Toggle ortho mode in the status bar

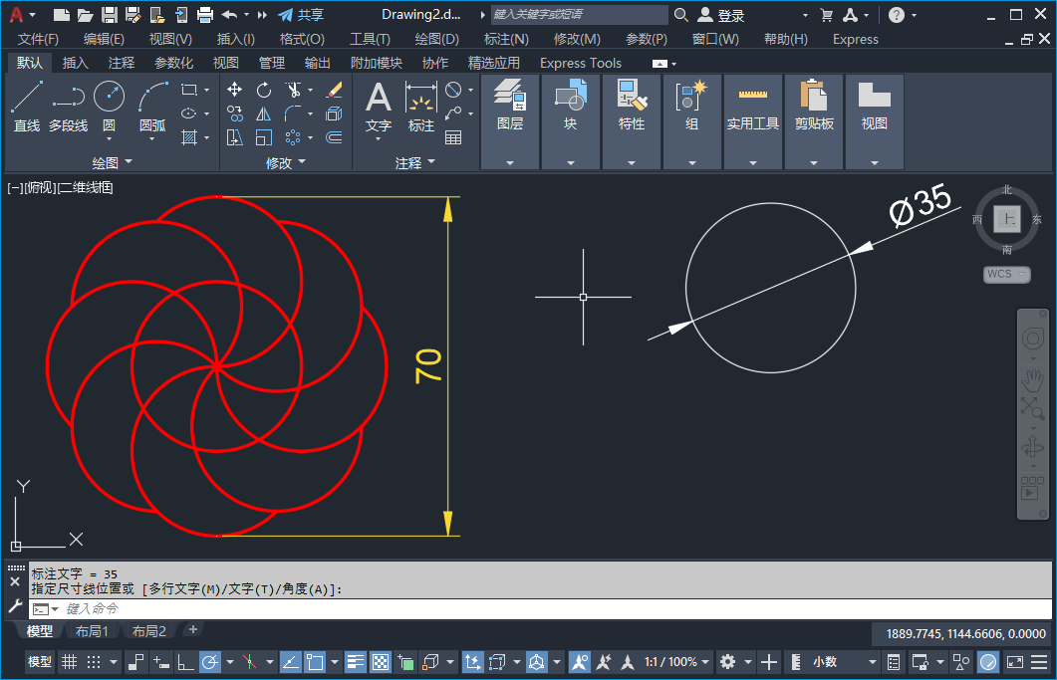click(x=185, y=662)
